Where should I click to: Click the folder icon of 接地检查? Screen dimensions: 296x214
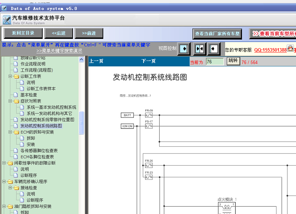pos(17,188)
